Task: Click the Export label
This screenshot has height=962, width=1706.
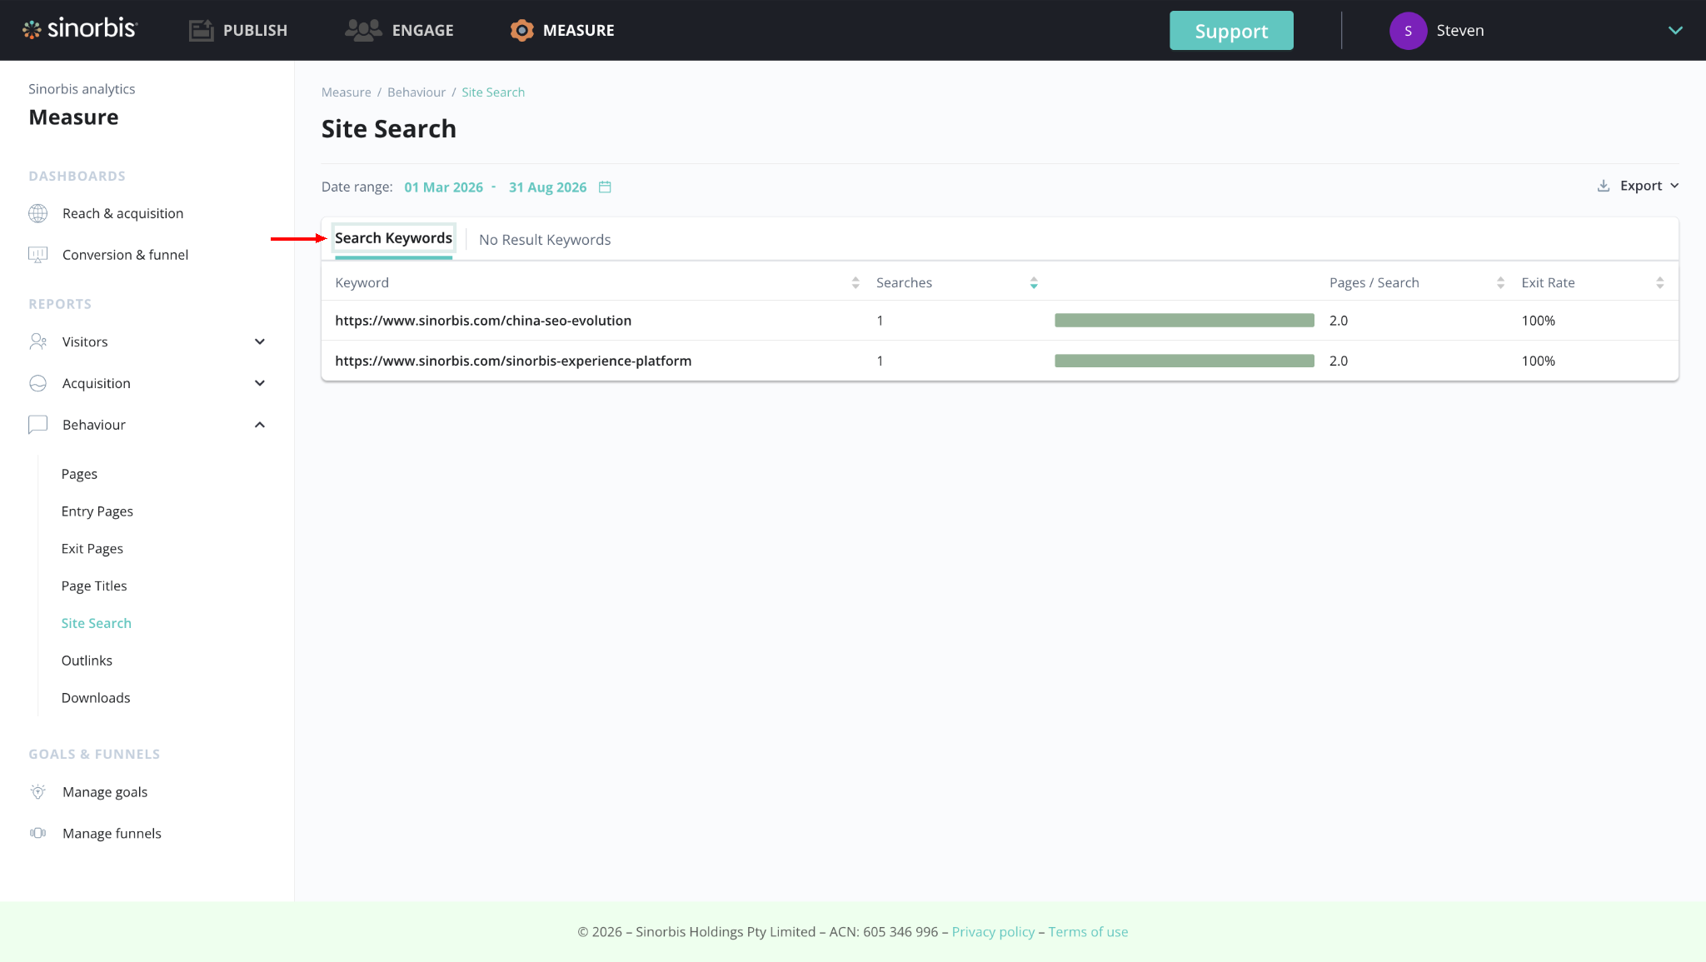Action: 1641,186
